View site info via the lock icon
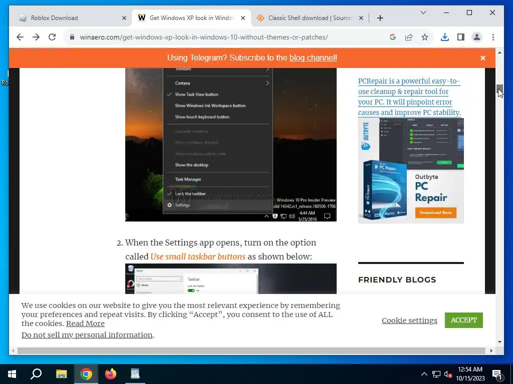The width and height of the screenshot is (513, 384). click(x=72, y=37)
